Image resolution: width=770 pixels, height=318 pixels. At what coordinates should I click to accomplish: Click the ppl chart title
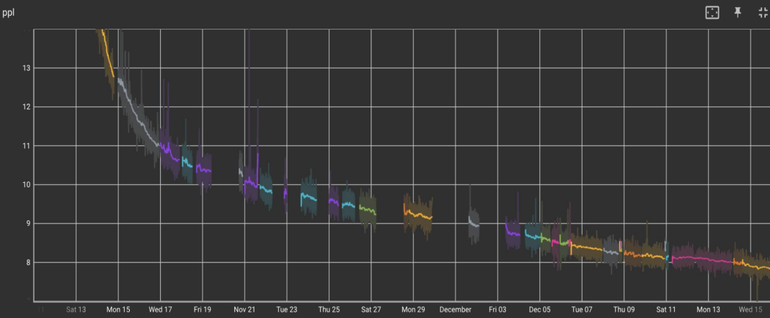coord(8,13)
